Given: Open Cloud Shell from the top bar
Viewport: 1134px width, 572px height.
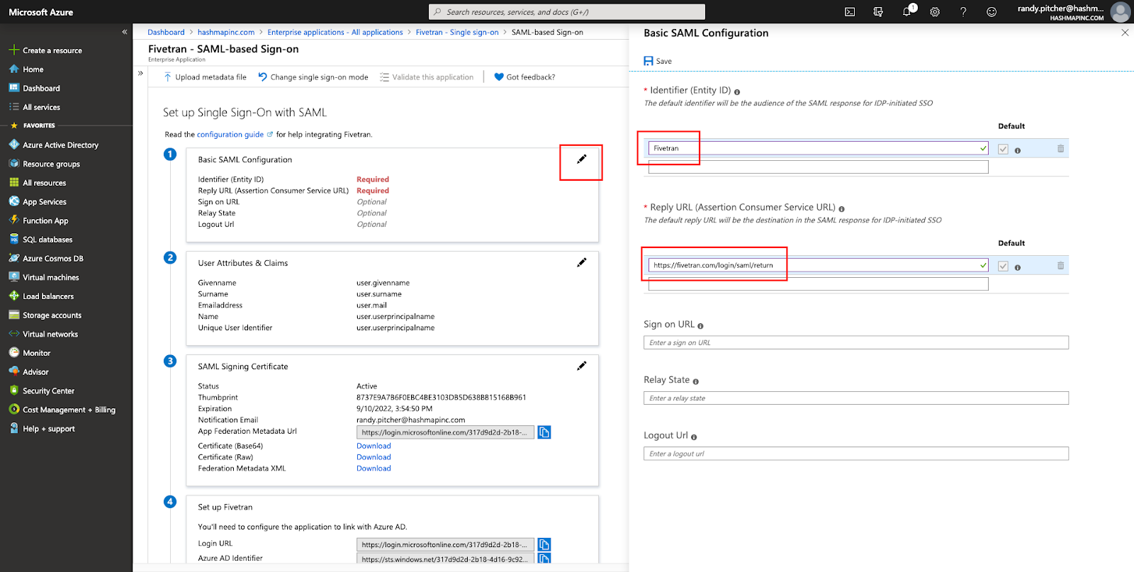Looking at the screenshot, I should click(x=850, y=12).
